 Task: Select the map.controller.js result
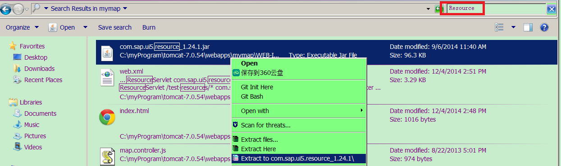pos(143,150)
